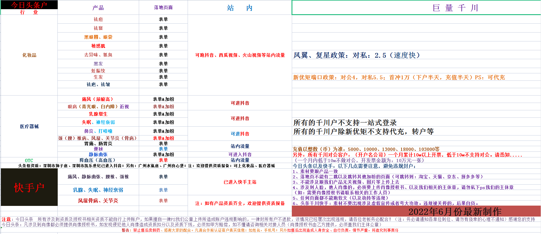
Task: Select the 产品 column header cell
Action: (x=98, y=8)
